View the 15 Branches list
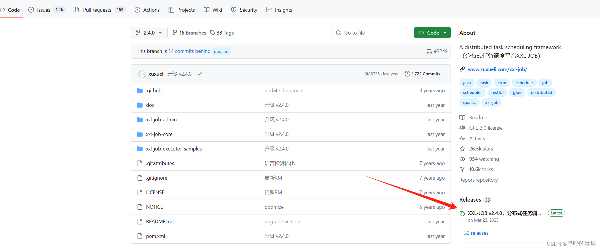 (x=189, y=33)
